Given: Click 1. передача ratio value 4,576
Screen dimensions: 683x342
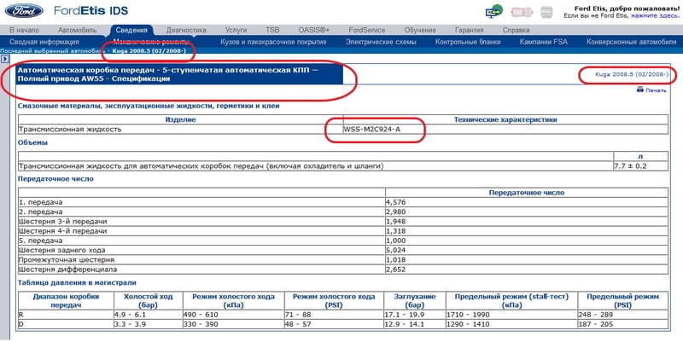Looking at the screenshot, I should pos(395,202).
